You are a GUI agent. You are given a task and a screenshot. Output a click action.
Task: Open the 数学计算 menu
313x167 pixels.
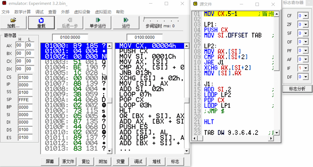coord(22,12)
